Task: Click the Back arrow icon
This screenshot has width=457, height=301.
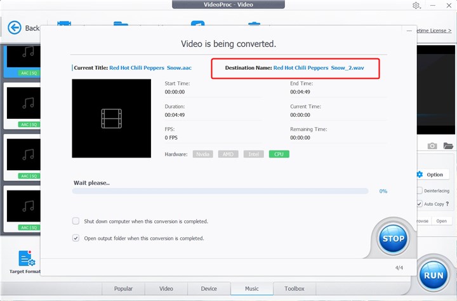Action: (14, 28)
